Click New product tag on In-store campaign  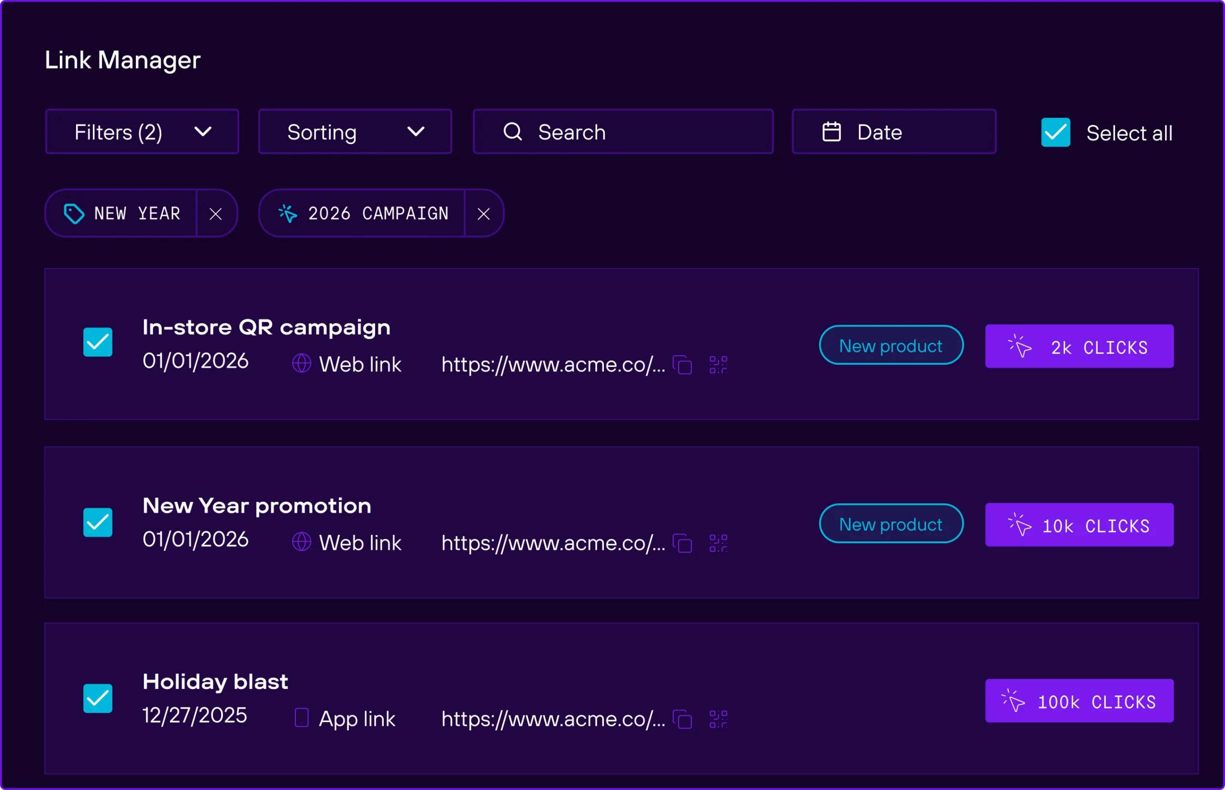point(891,345)
